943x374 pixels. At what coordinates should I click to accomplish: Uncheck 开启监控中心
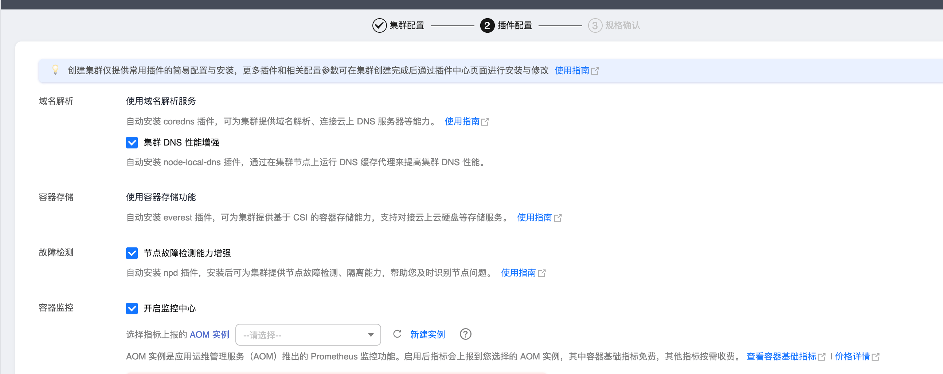[132, 309]
